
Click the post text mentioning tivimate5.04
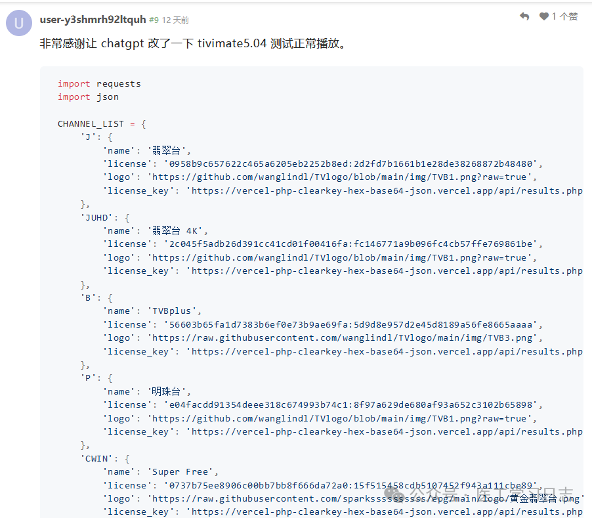193,43
